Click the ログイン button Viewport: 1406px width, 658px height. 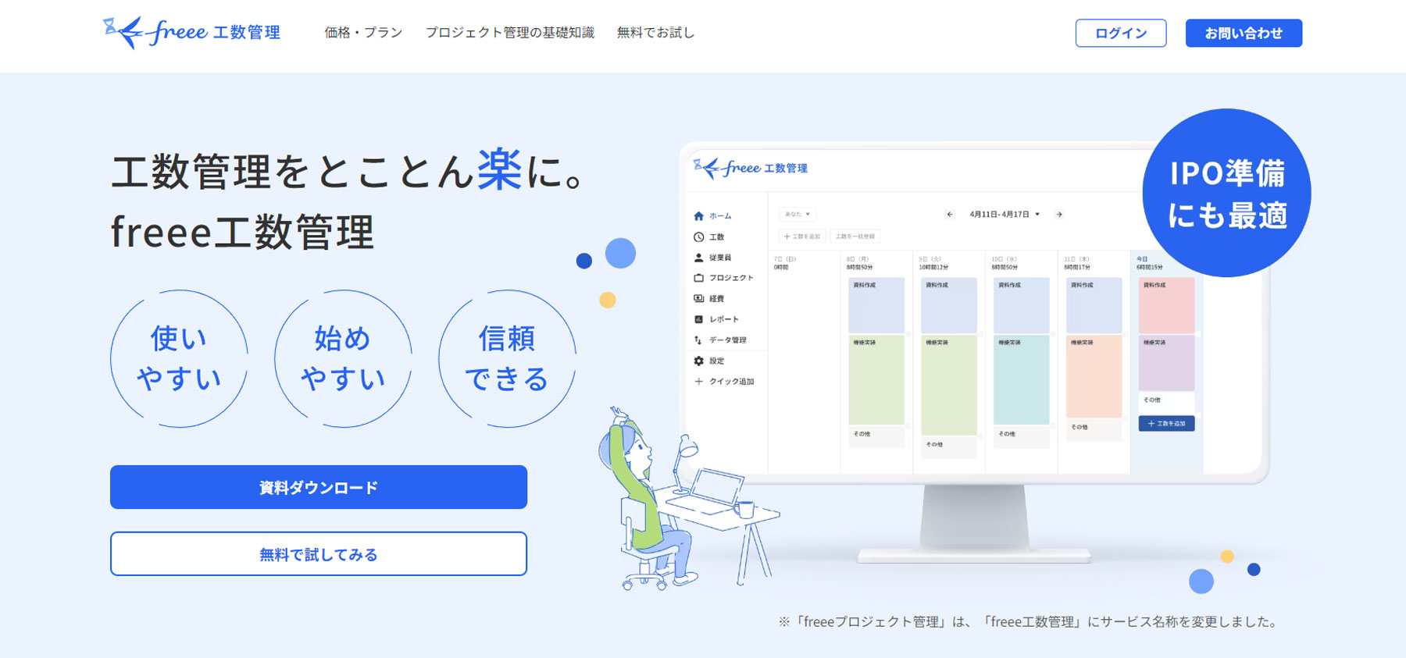click(x=1121, y=33)
